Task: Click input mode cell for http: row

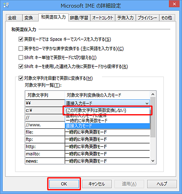Action: (x=107, y=147)
